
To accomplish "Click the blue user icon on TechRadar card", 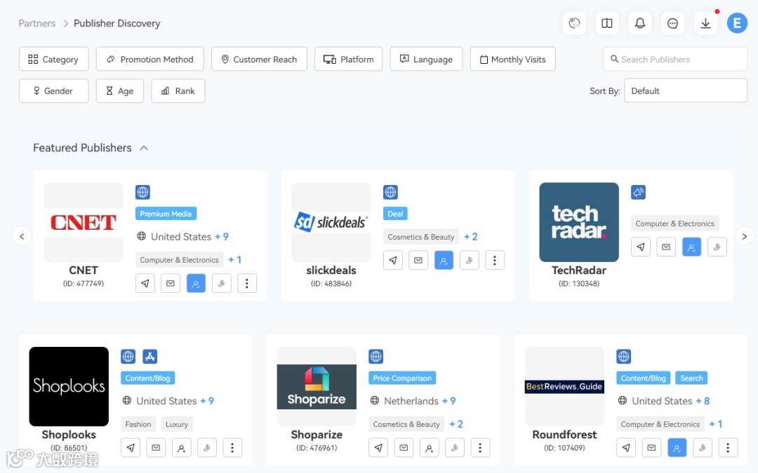I will pyautogui.click(x=691, y=247).
